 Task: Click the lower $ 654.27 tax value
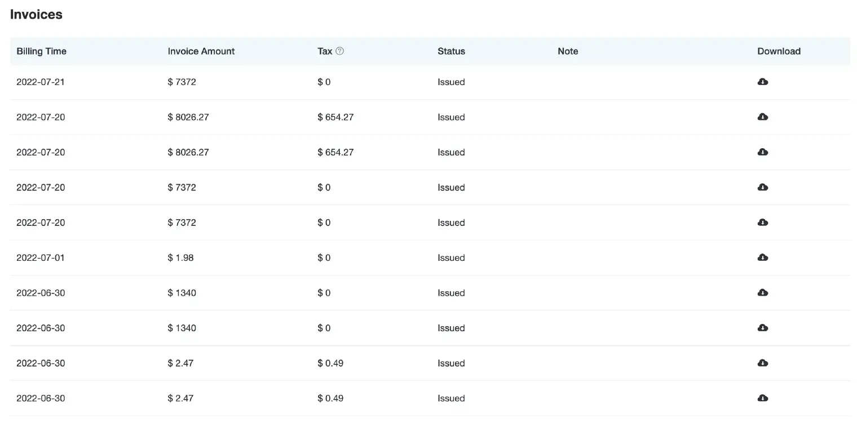click(x=335, y=152)
